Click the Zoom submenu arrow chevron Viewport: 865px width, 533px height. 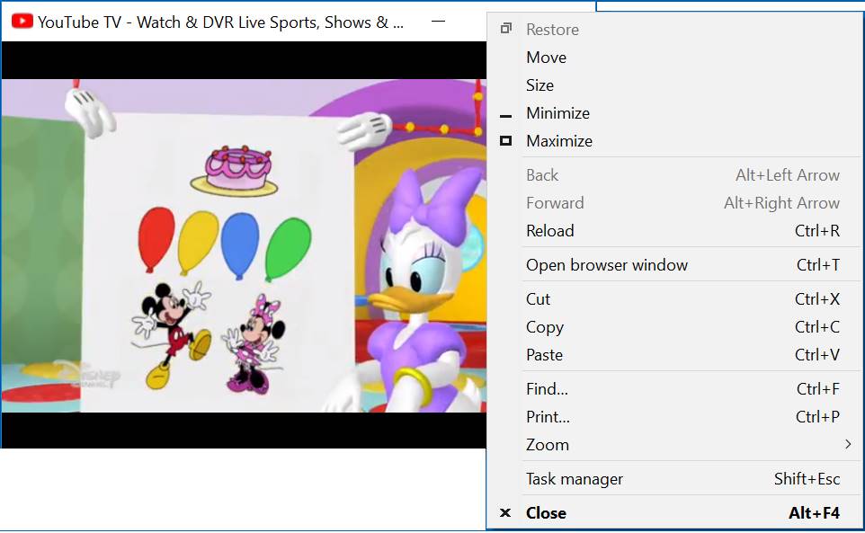click(x=848, y=444)
